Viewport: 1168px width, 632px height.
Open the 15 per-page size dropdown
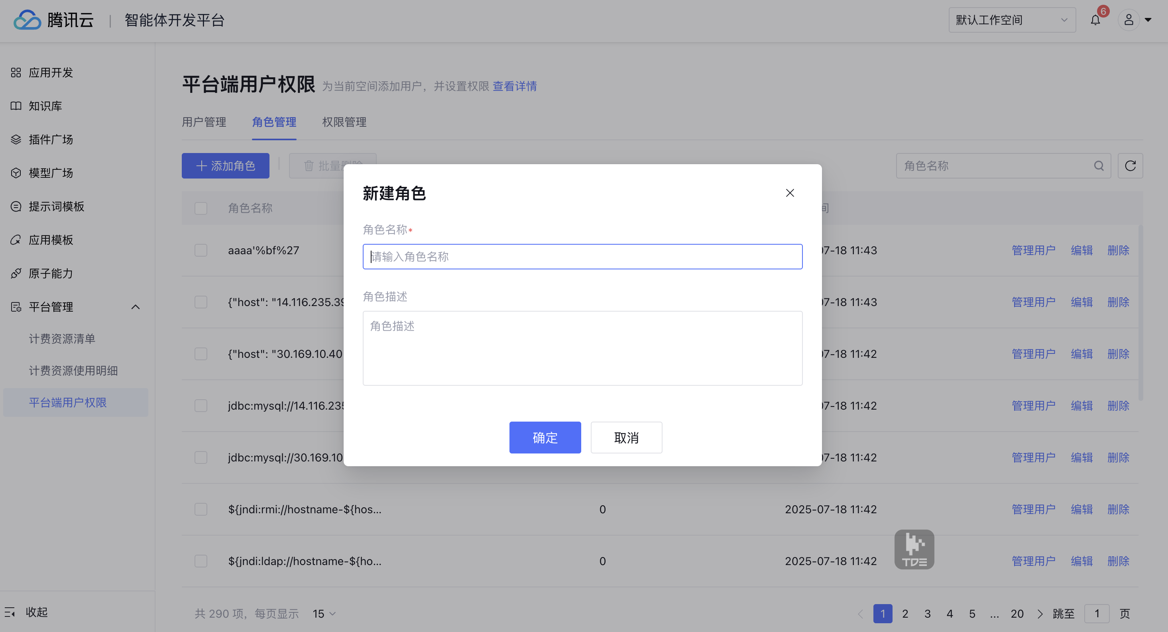coord(324,614)
